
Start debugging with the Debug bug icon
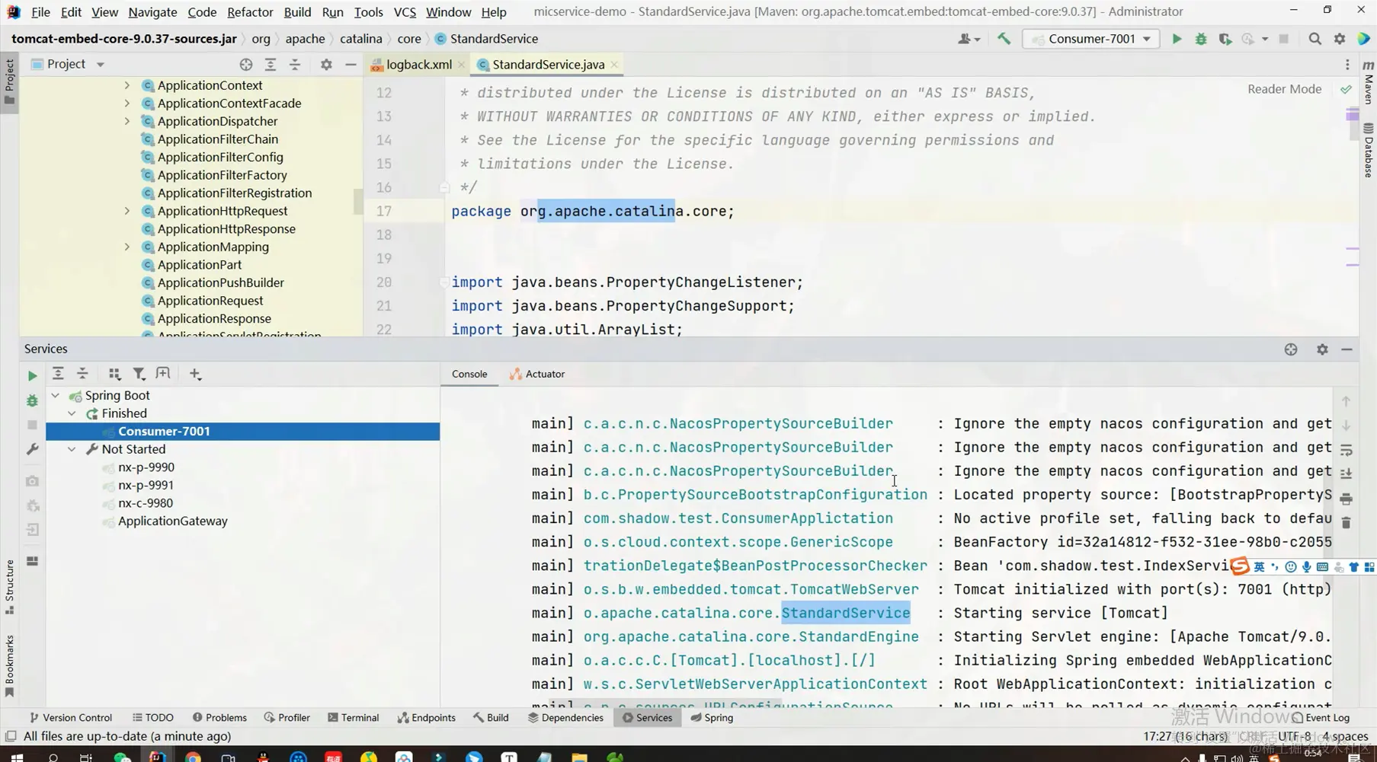[1201, 39]
